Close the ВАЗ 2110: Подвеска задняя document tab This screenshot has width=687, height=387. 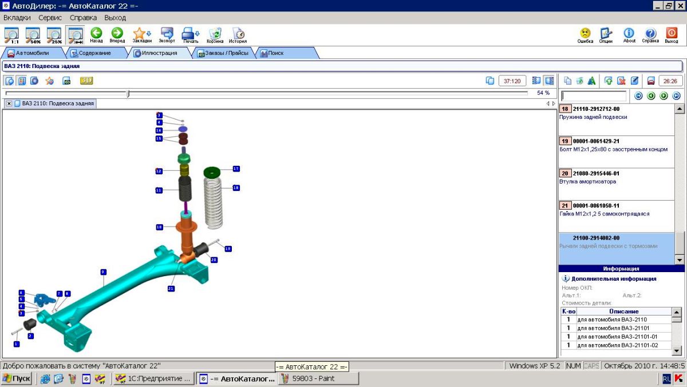pyautogui.click(x=9, y=103)
